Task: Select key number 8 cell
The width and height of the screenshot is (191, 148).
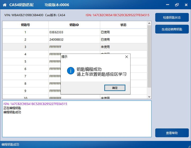Action: coord(25,84)
